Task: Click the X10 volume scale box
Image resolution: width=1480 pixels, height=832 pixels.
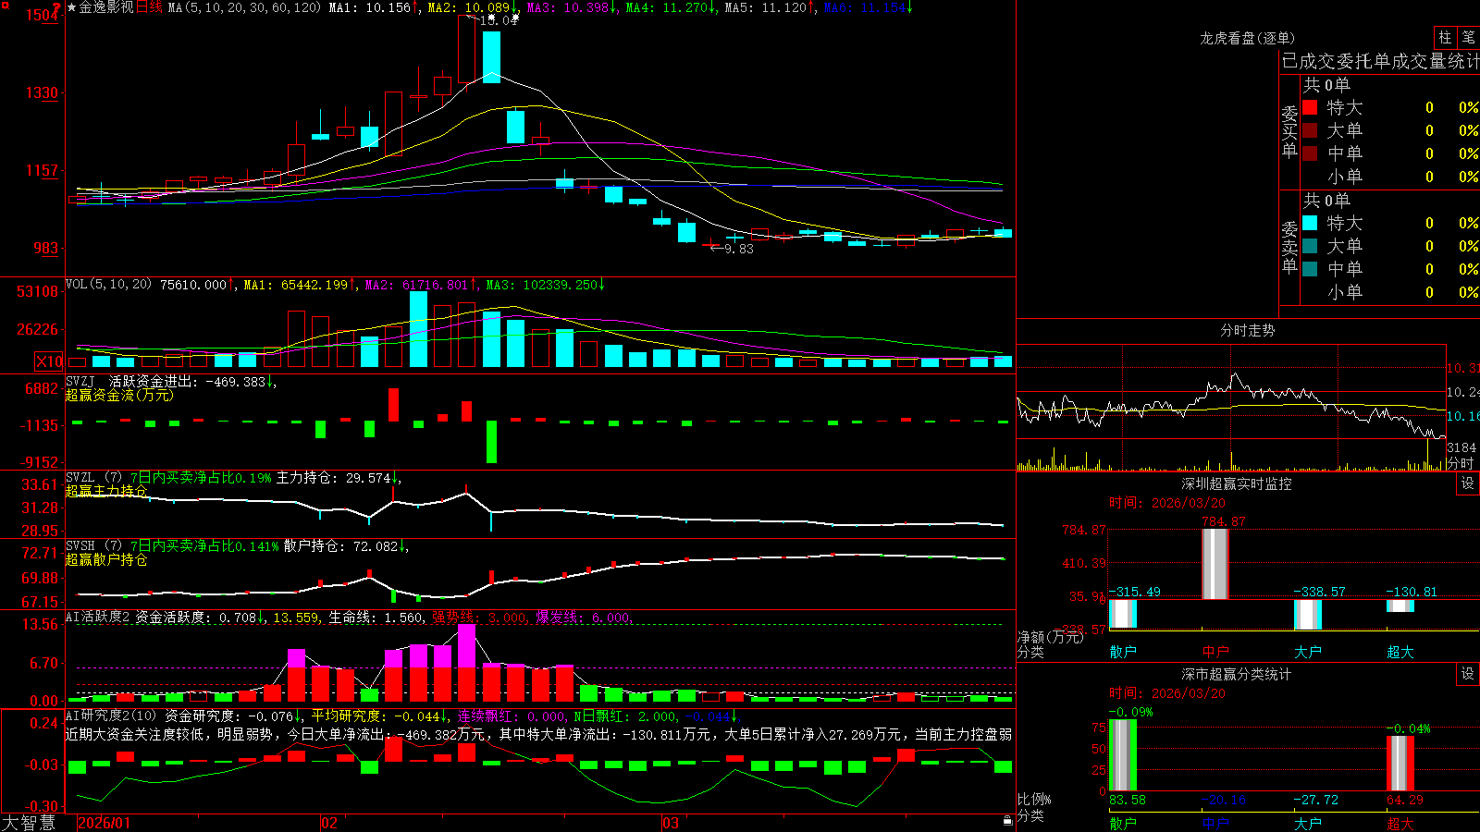Action: 49,361
